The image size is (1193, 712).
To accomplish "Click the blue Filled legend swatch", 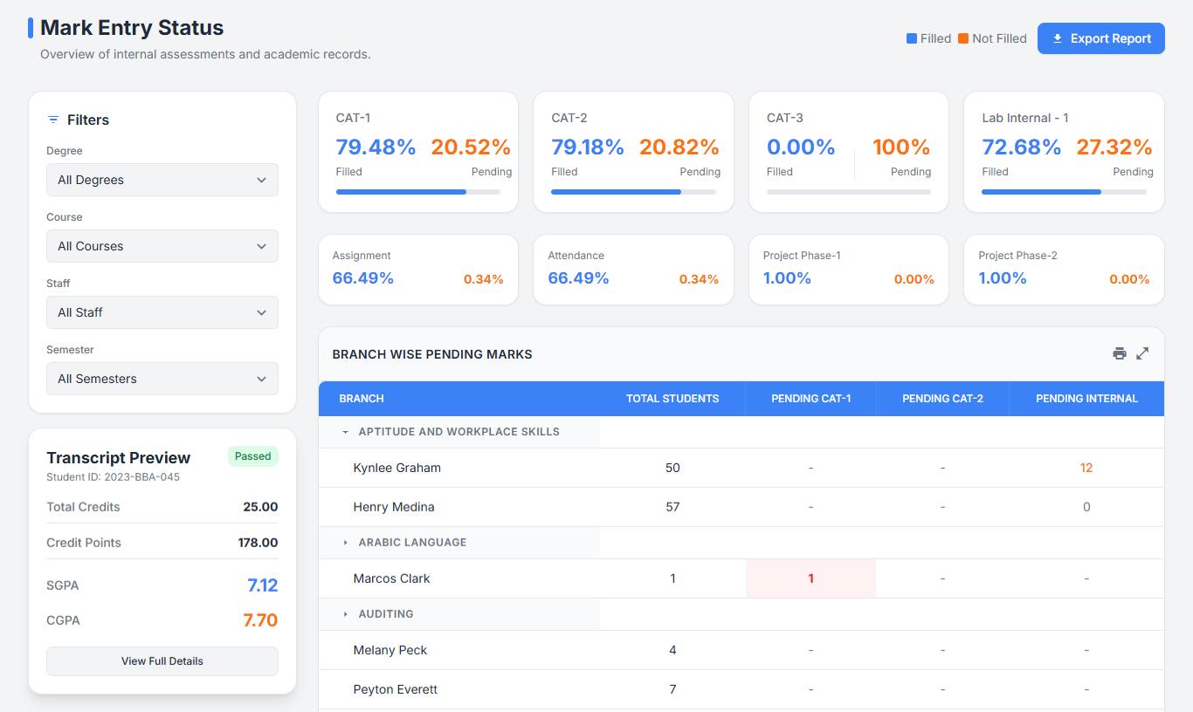I will [912, 38].
